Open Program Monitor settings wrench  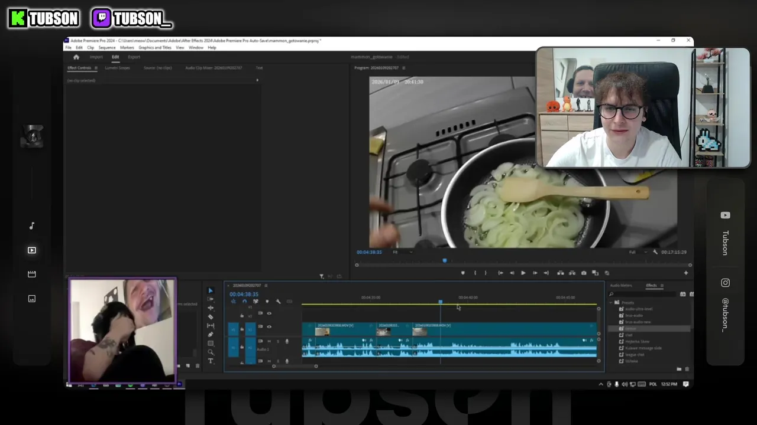click(655, 252)
